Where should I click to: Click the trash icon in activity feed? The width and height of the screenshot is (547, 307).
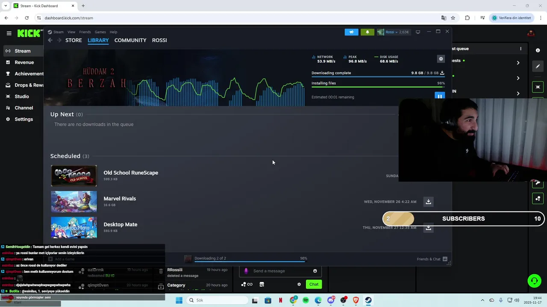[x=161, y=271]
